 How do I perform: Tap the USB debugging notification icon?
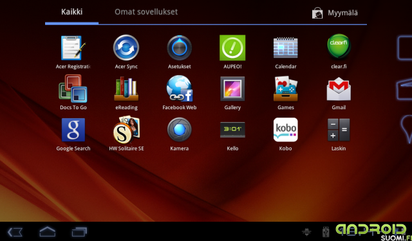326,231
